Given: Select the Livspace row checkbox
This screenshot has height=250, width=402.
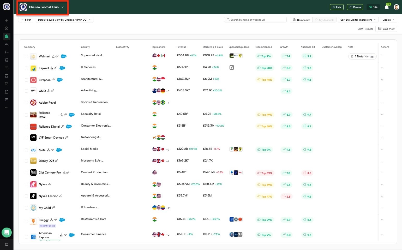Looking at the screenshot, I should [x=26, y=80].
